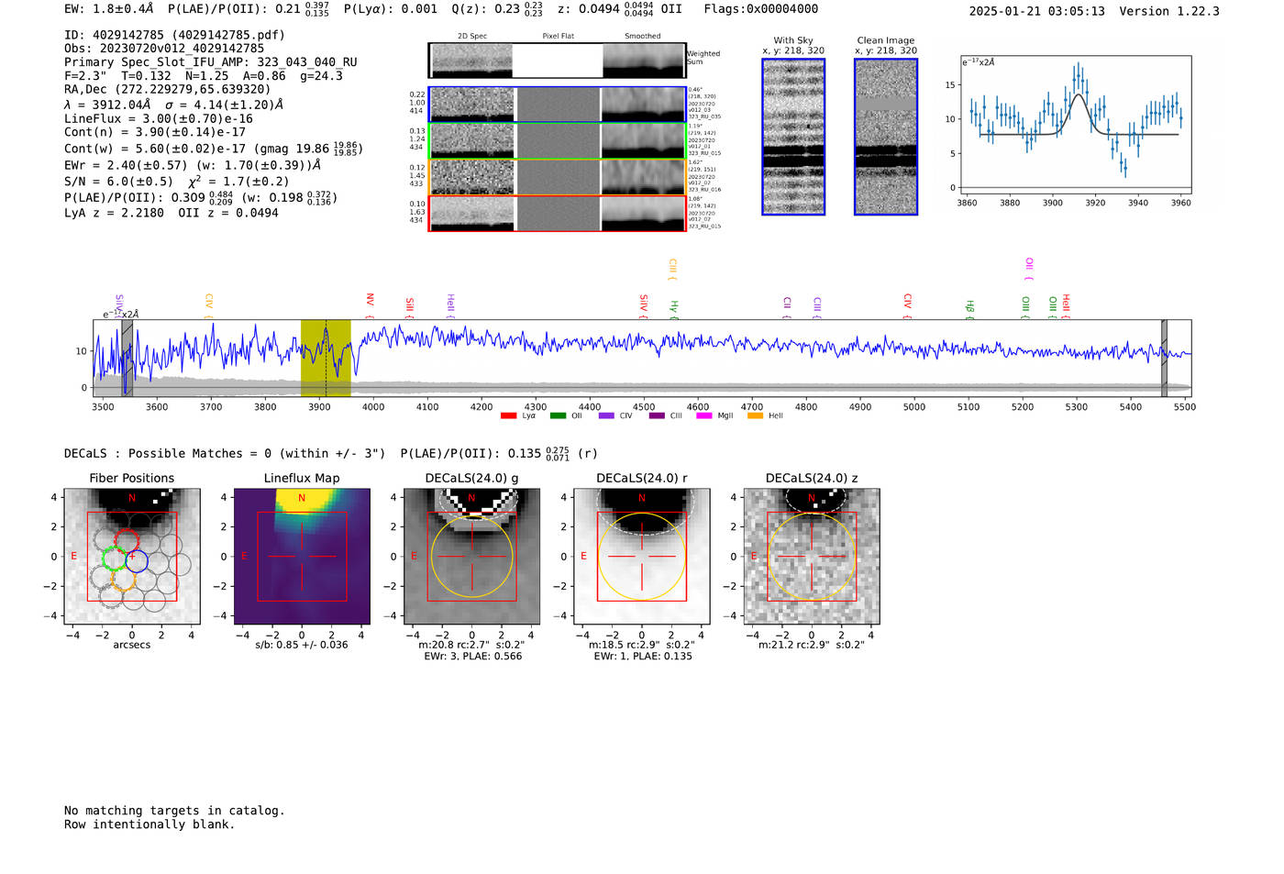The height and width of the screenshot is (874, 1284).
Task: Click the Obs 20230720v012_4029142785 line
Action: point(164,49)
